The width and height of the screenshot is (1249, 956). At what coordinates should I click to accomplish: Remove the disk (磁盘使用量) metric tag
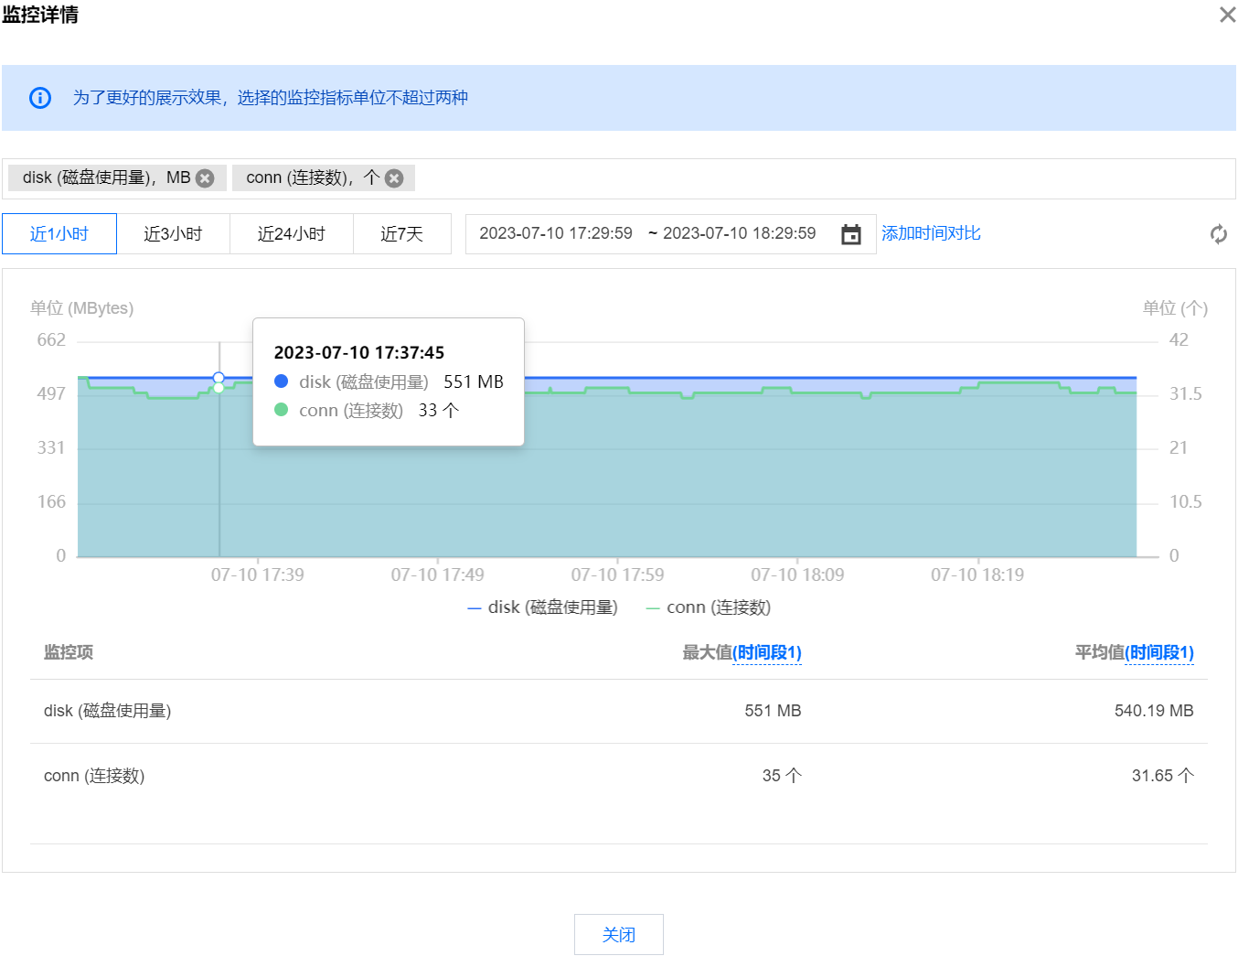pos(206,178)
